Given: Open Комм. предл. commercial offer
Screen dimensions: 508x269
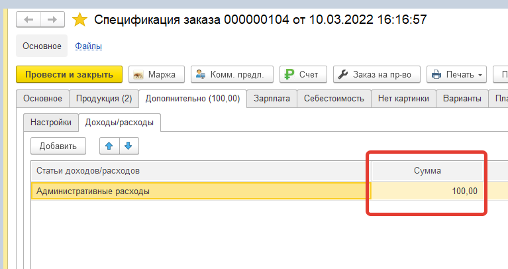Looking at the screenshot, I should coord(232,75).
